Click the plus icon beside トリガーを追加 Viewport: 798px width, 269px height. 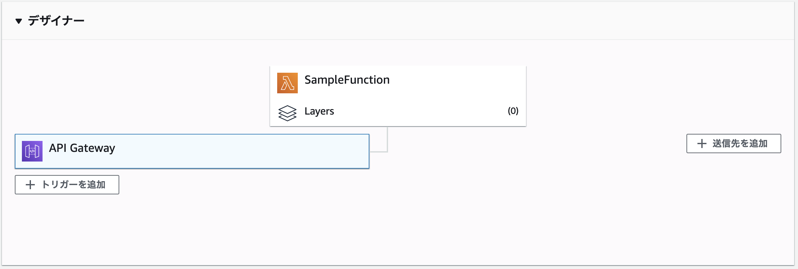click(x=30, y=185)
